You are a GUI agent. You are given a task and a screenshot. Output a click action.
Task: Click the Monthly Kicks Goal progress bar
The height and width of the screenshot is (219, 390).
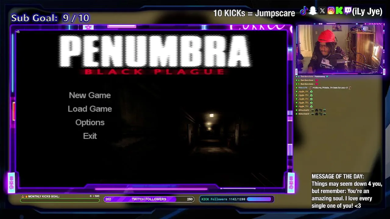pos(60,200)
